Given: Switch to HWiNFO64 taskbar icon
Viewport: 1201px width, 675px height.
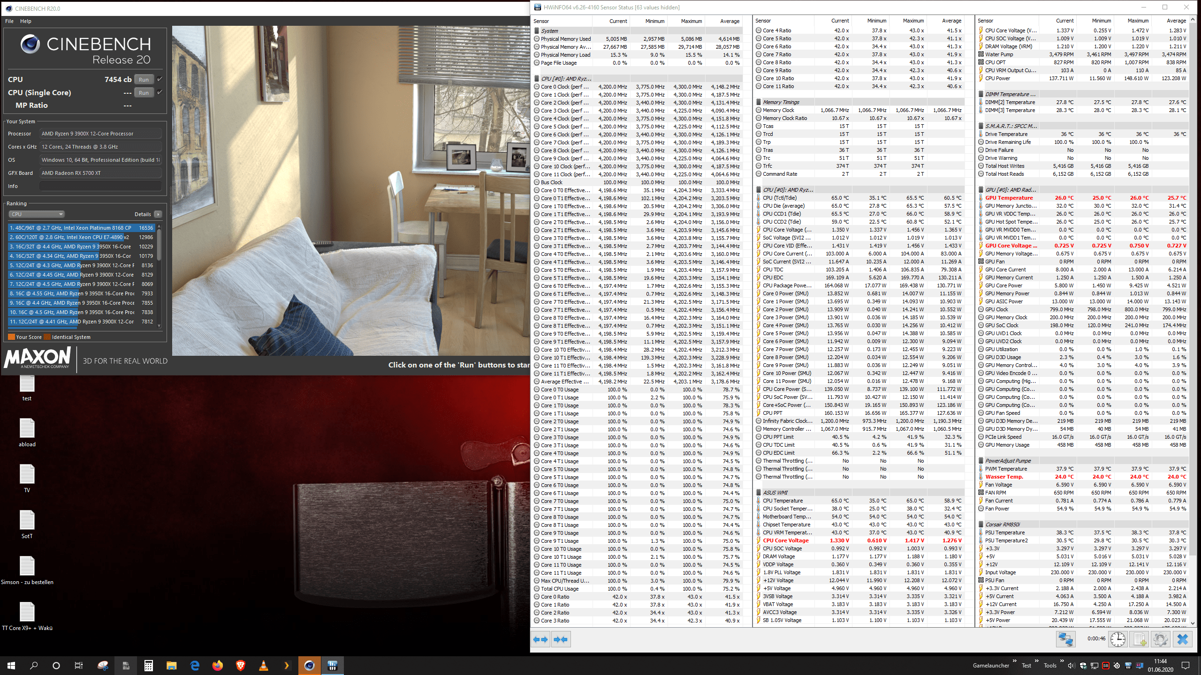Looking at the screenshot, I should coord(333,666).
